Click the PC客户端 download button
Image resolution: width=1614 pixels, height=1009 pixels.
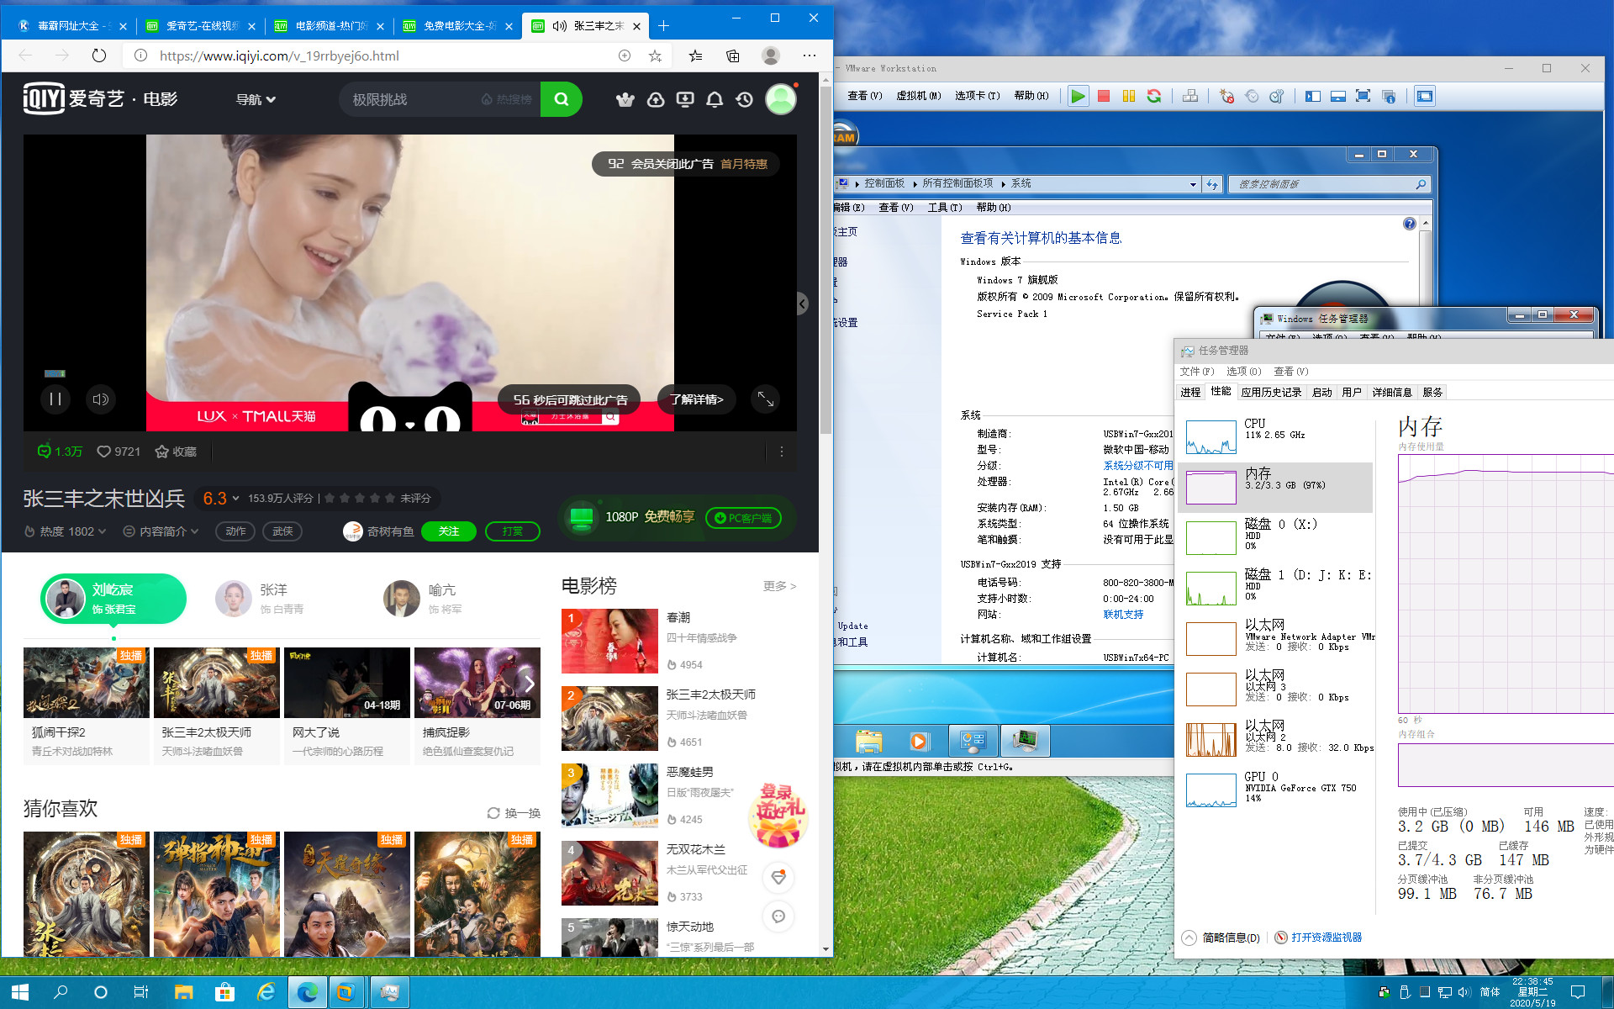[743, 518]
